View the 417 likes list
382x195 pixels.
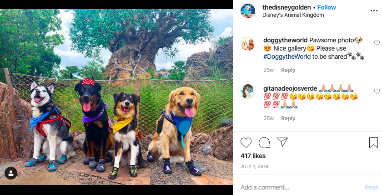tap(253, 156)
